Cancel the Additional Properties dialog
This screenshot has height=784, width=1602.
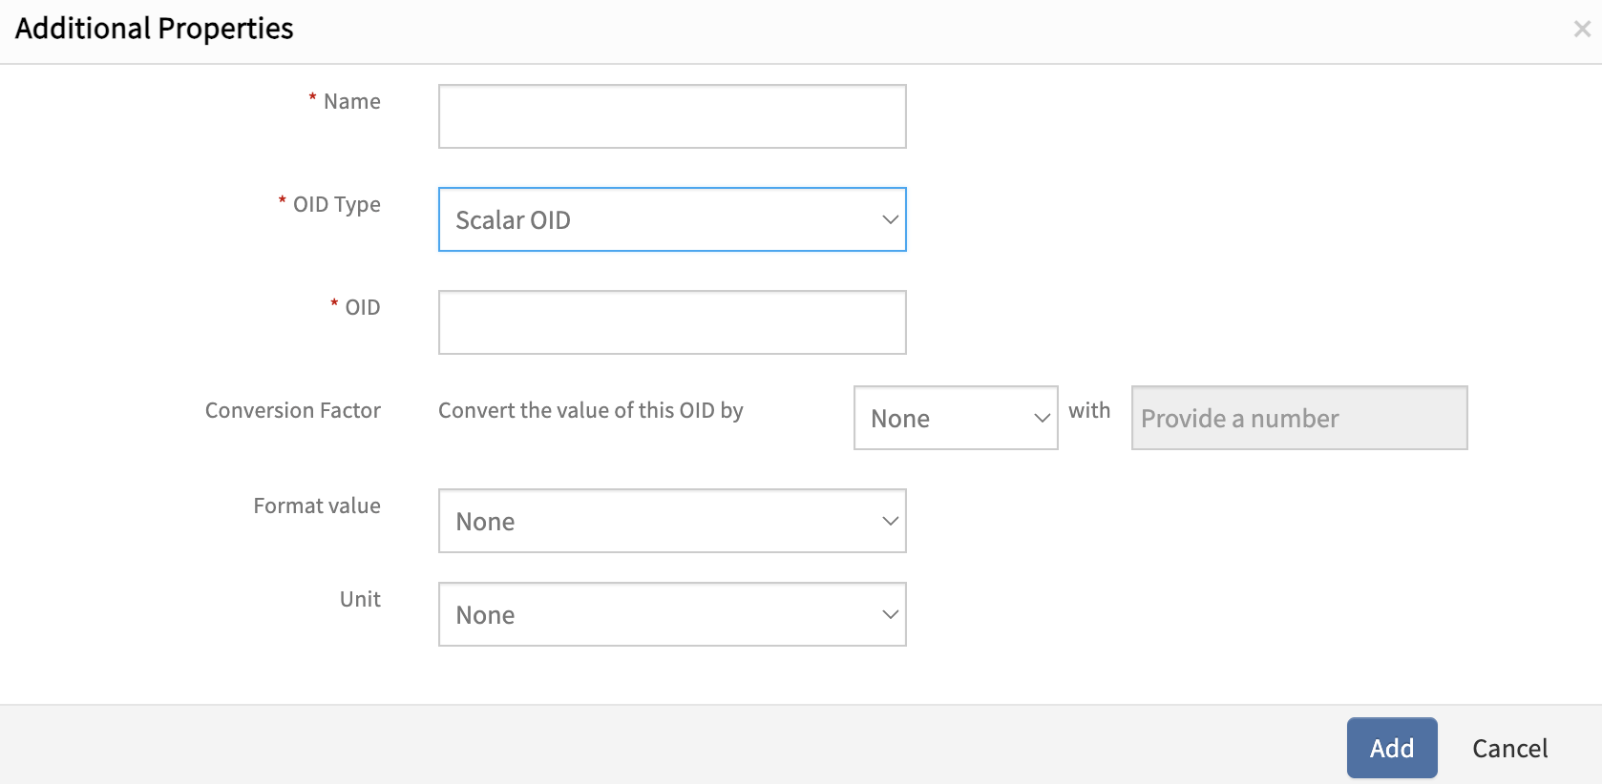(x=1509, y=749)
